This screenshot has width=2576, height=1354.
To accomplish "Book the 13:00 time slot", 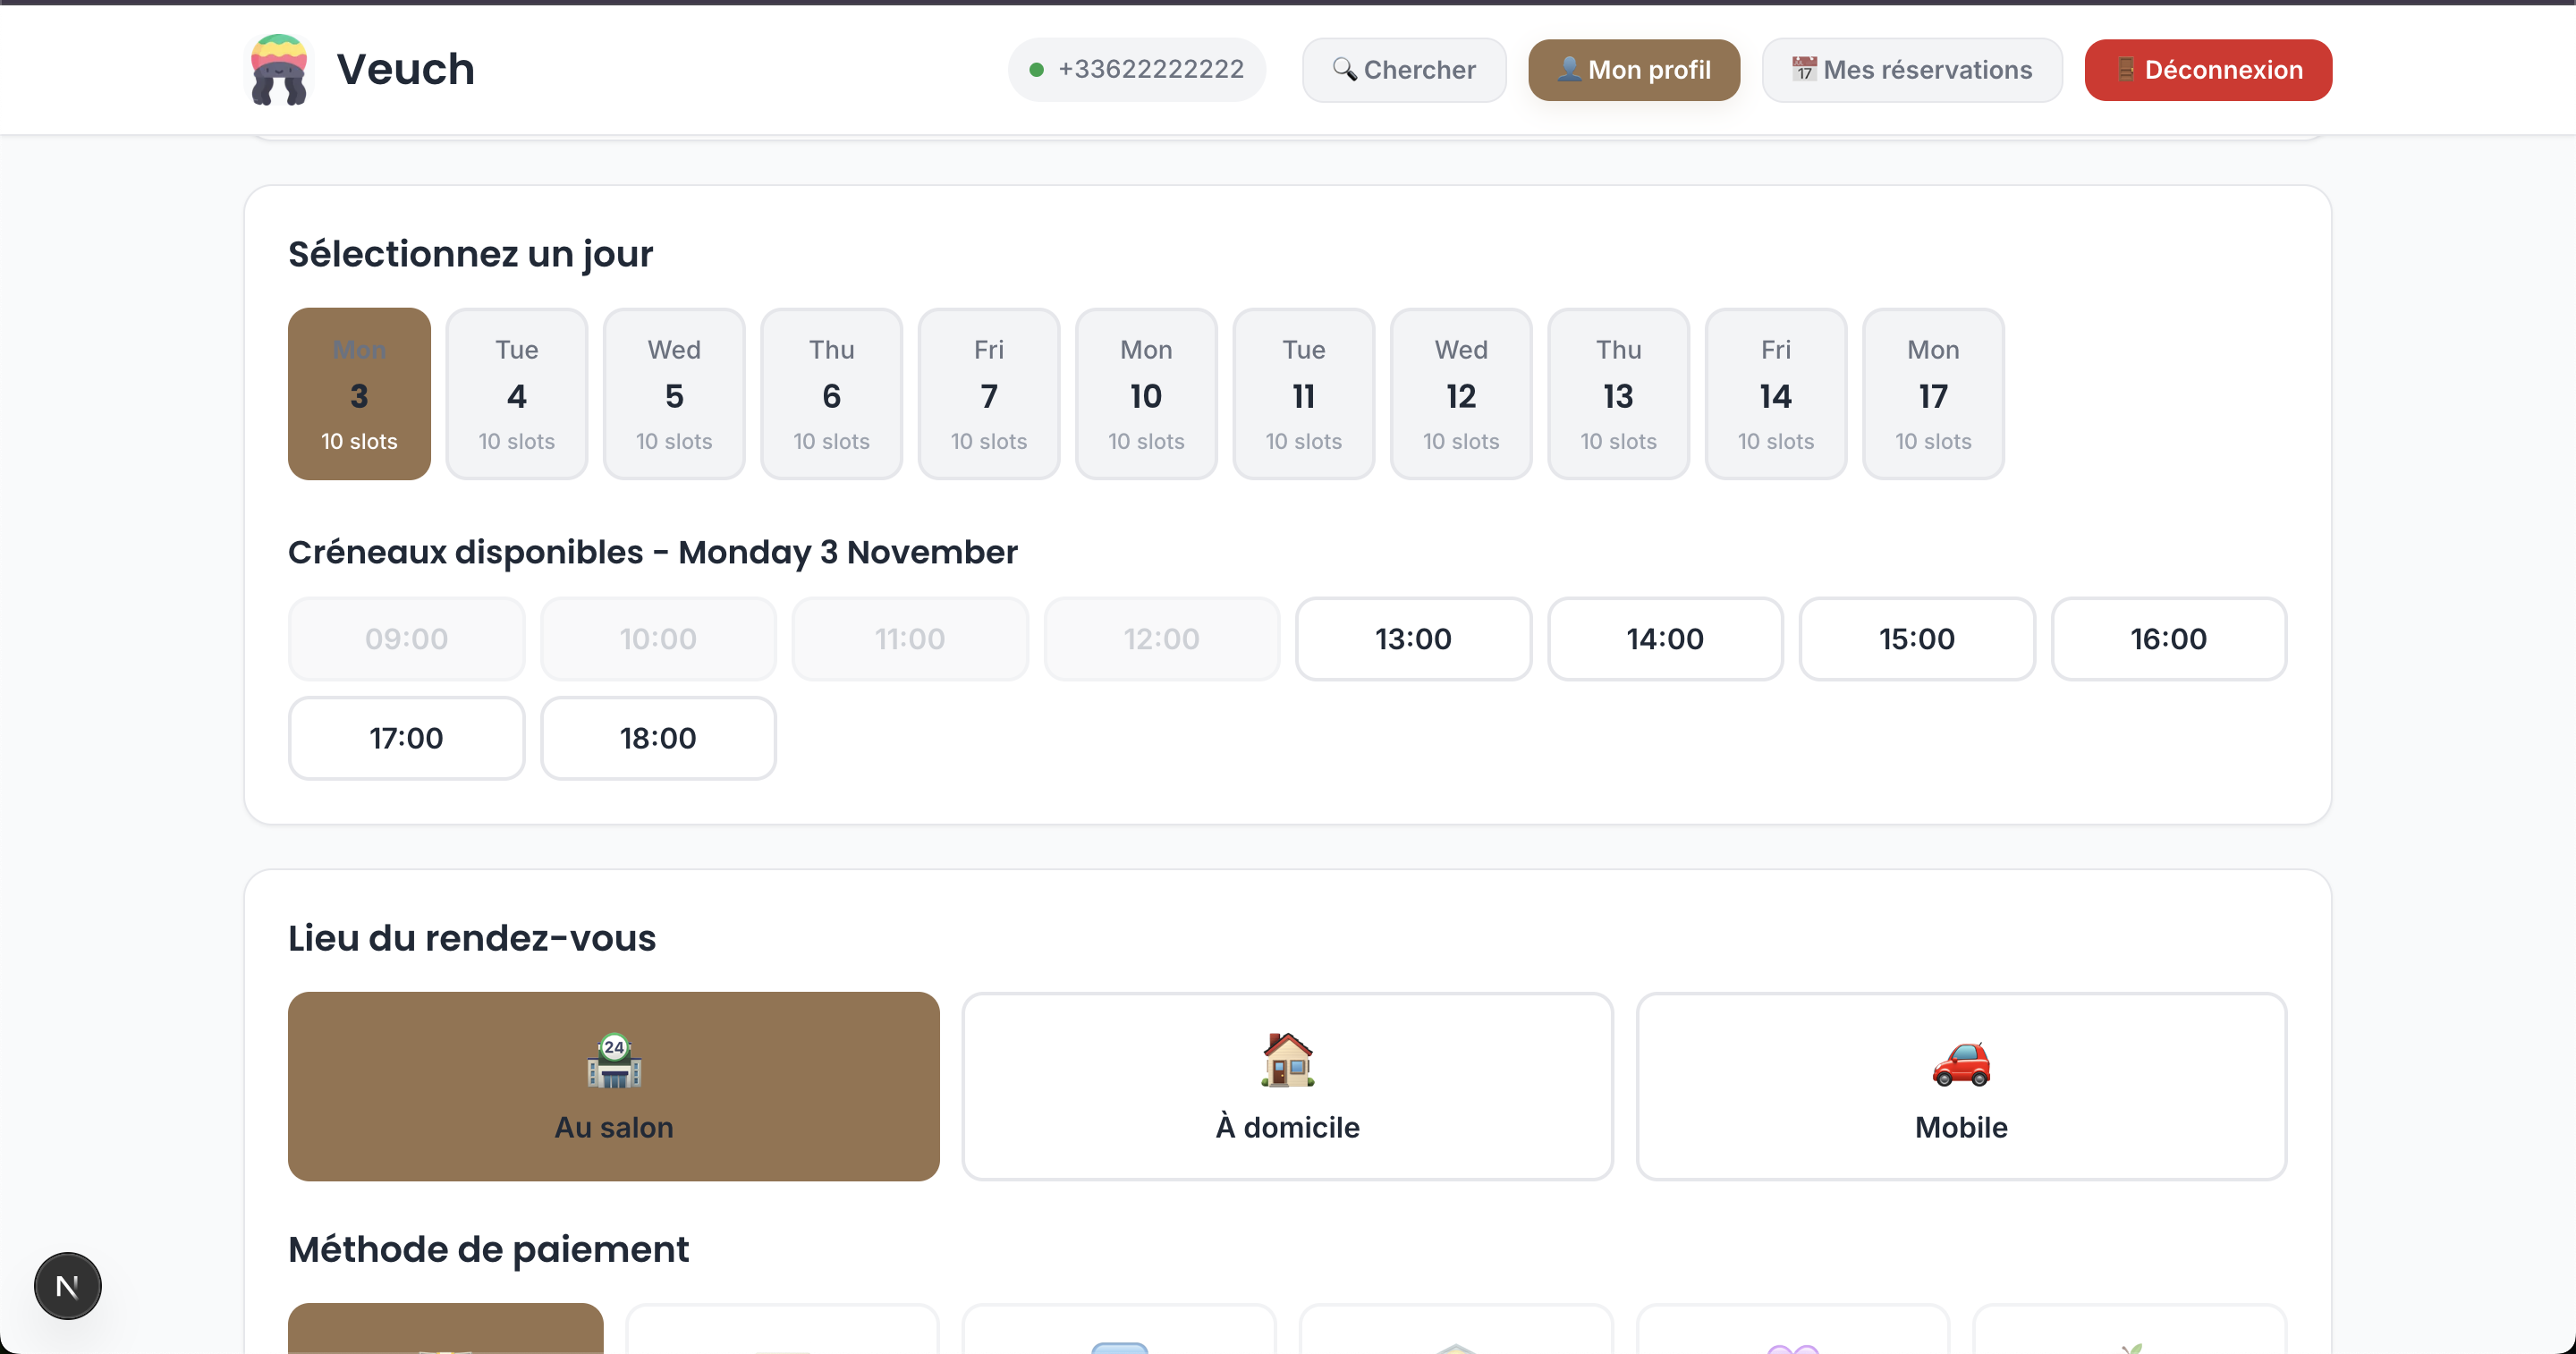I will pyautogui.click(x=1412, y=639).
